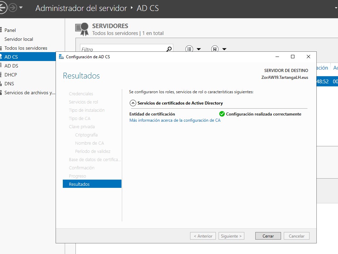The height and width of the screenshot is (254, 338).
Task: Click Confirmación wizard step
Action: pyautogui.click(x=82, y=168)
